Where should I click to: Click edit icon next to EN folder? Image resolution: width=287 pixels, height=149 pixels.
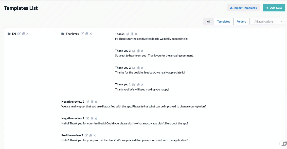click(19, 34)
